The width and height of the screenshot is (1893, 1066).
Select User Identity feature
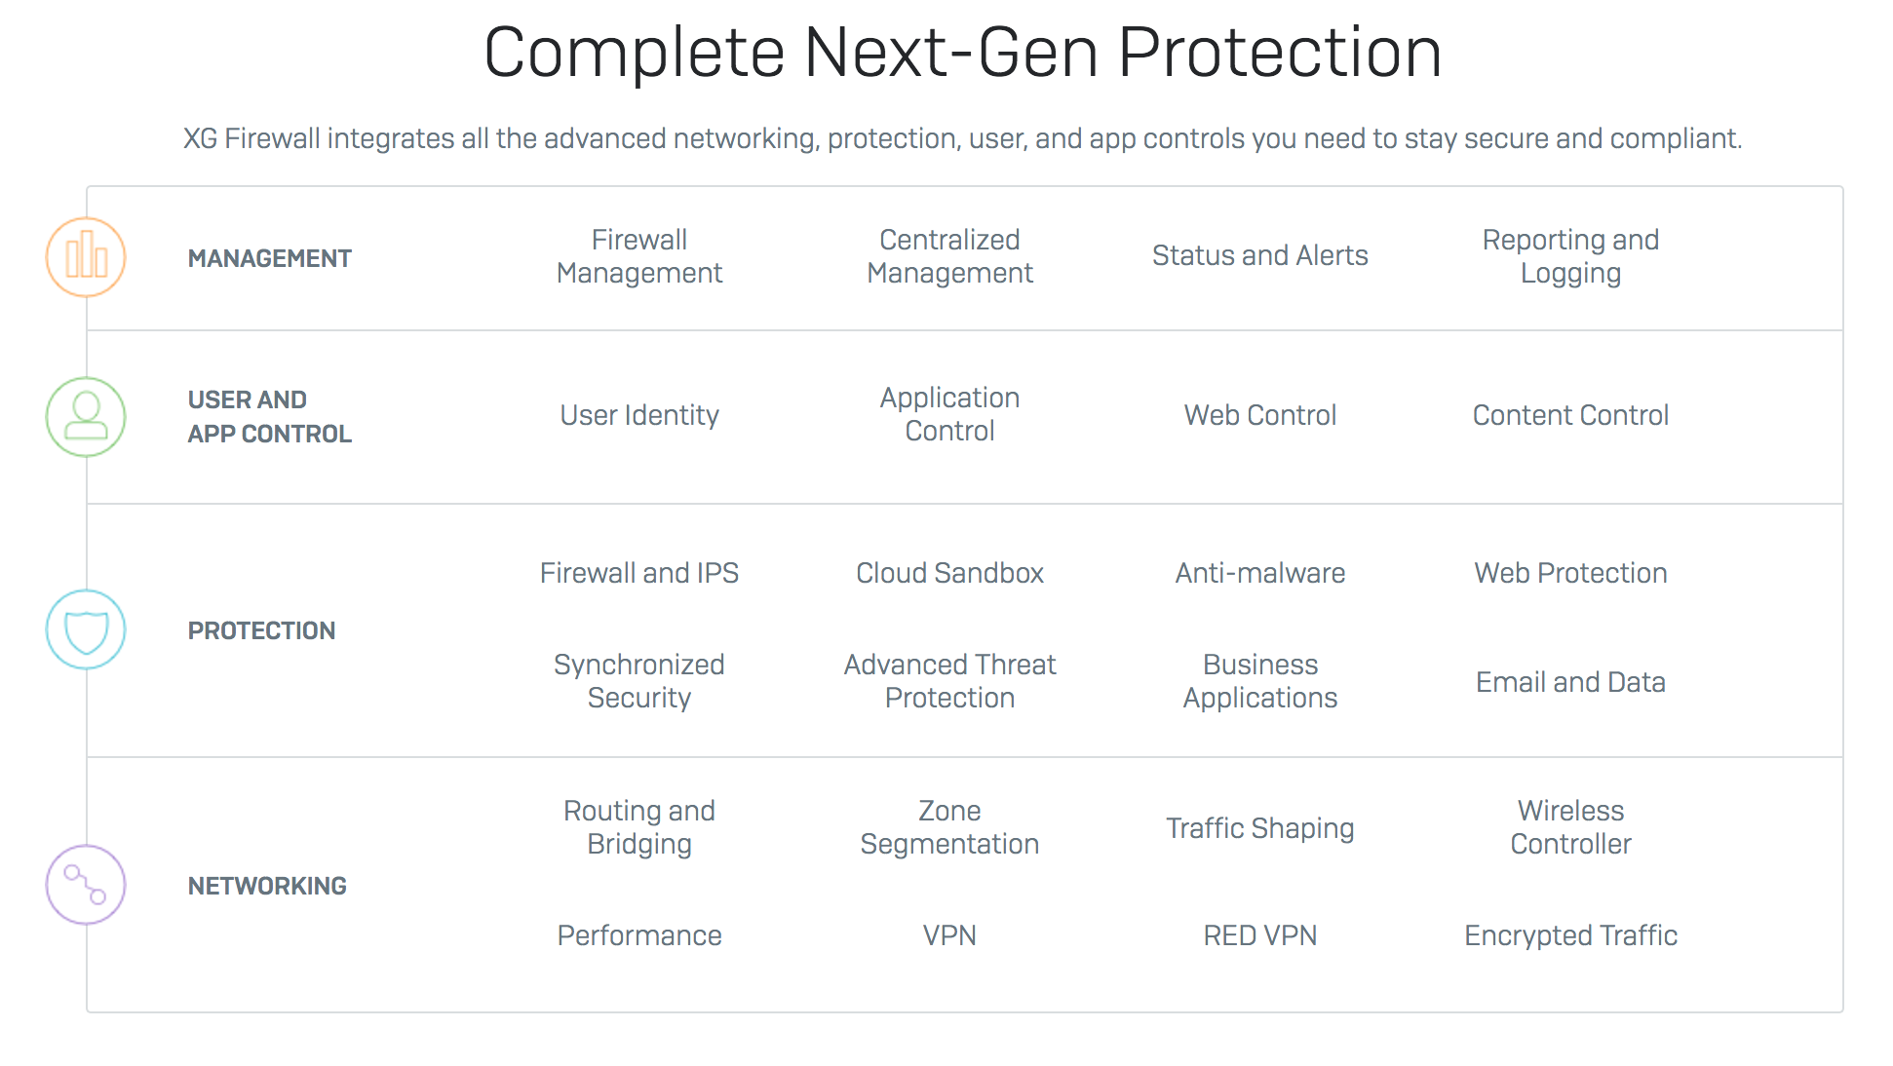[x=639, y=415]
